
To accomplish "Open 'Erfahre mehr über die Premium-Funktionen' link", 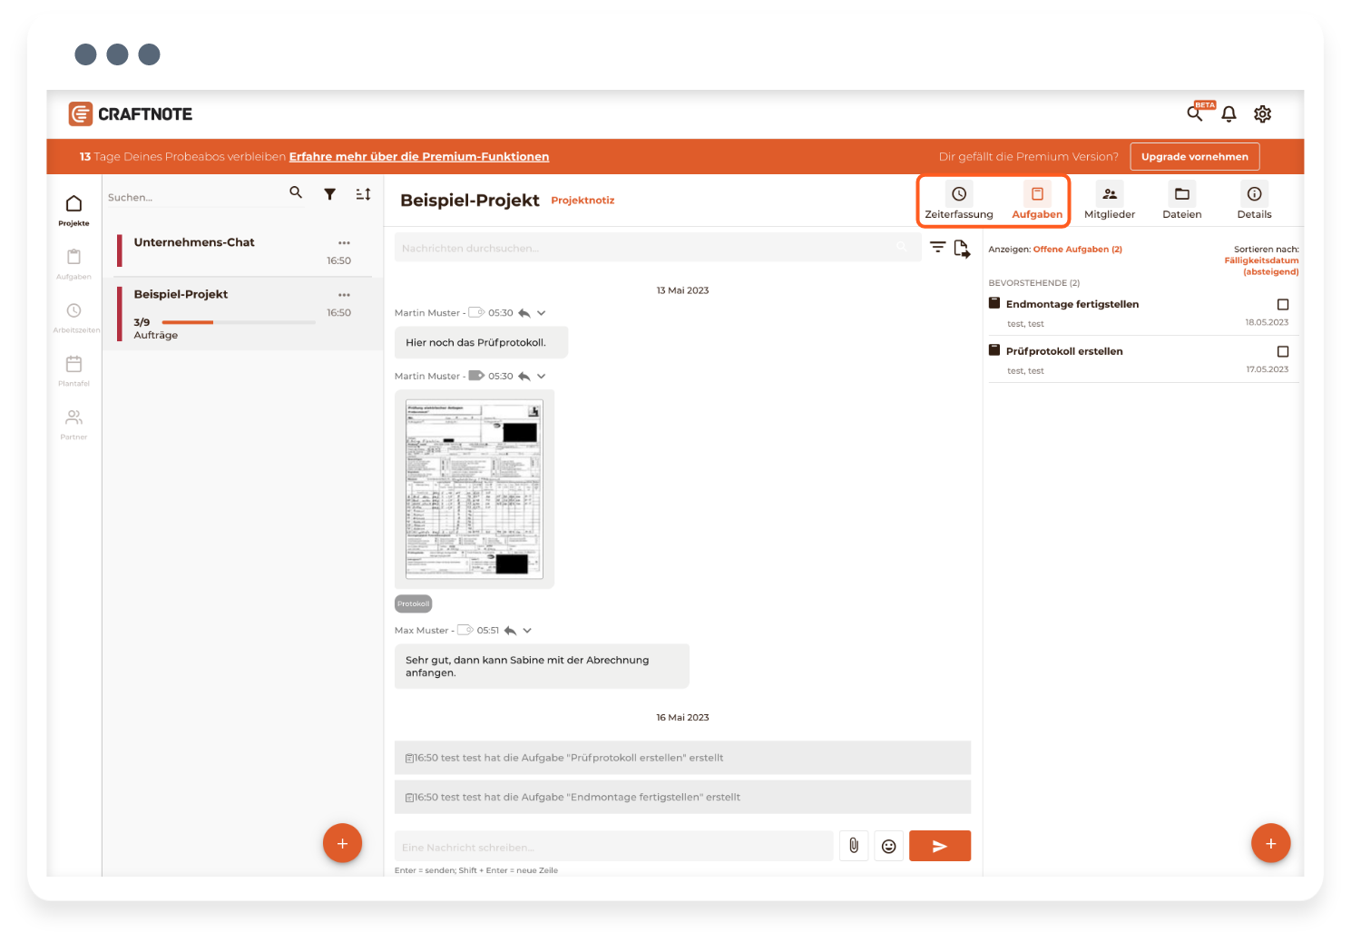I will [418, 157].
